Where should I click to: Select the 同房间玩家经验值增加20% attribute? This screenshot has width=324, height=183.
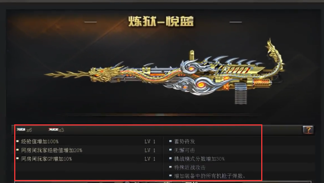click(52, 150)
